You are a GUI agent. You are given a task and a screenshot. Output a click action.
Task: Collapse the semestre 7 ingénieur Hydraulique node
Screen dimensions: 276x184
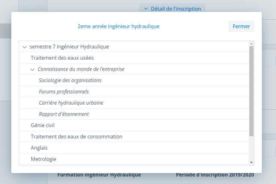click(24, 47)
